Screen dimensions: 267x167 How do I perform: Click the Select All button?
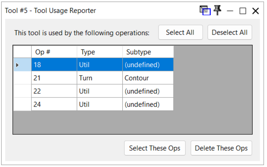(x=181, y=32)
